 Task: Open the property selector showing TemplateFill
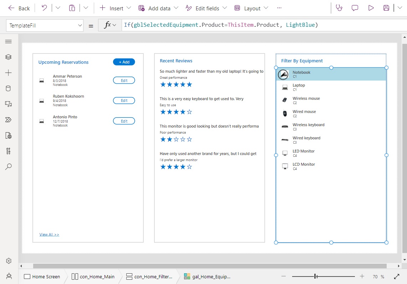click(x=45, y=25)
